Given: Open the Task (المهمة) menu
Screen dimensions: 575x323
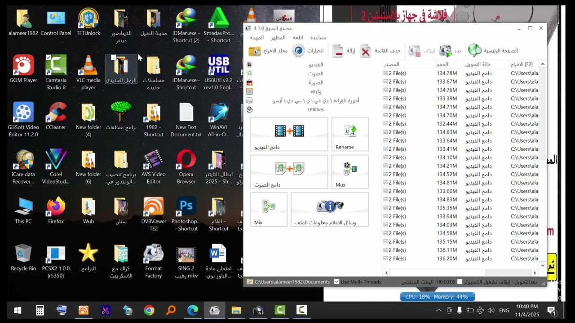Looking at the screenshot, I should (x=257, y=38).
